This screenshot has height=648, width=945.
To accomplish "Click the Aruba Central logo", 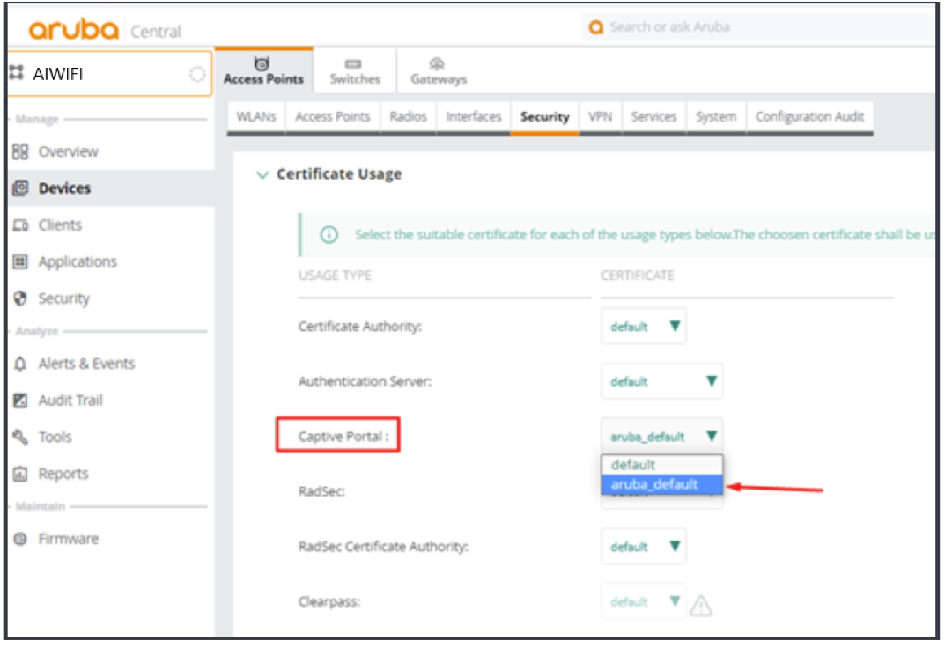I will click(x=104, y=30).
